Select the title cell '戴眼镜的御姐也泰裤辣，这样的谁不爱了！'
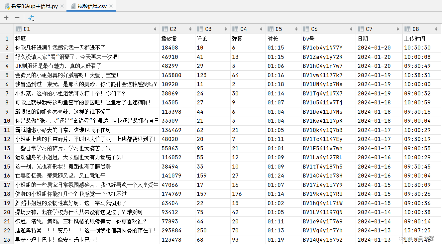The width and height of the screenshot is (442, 244). pyautogui.click(x=87, y=112)
